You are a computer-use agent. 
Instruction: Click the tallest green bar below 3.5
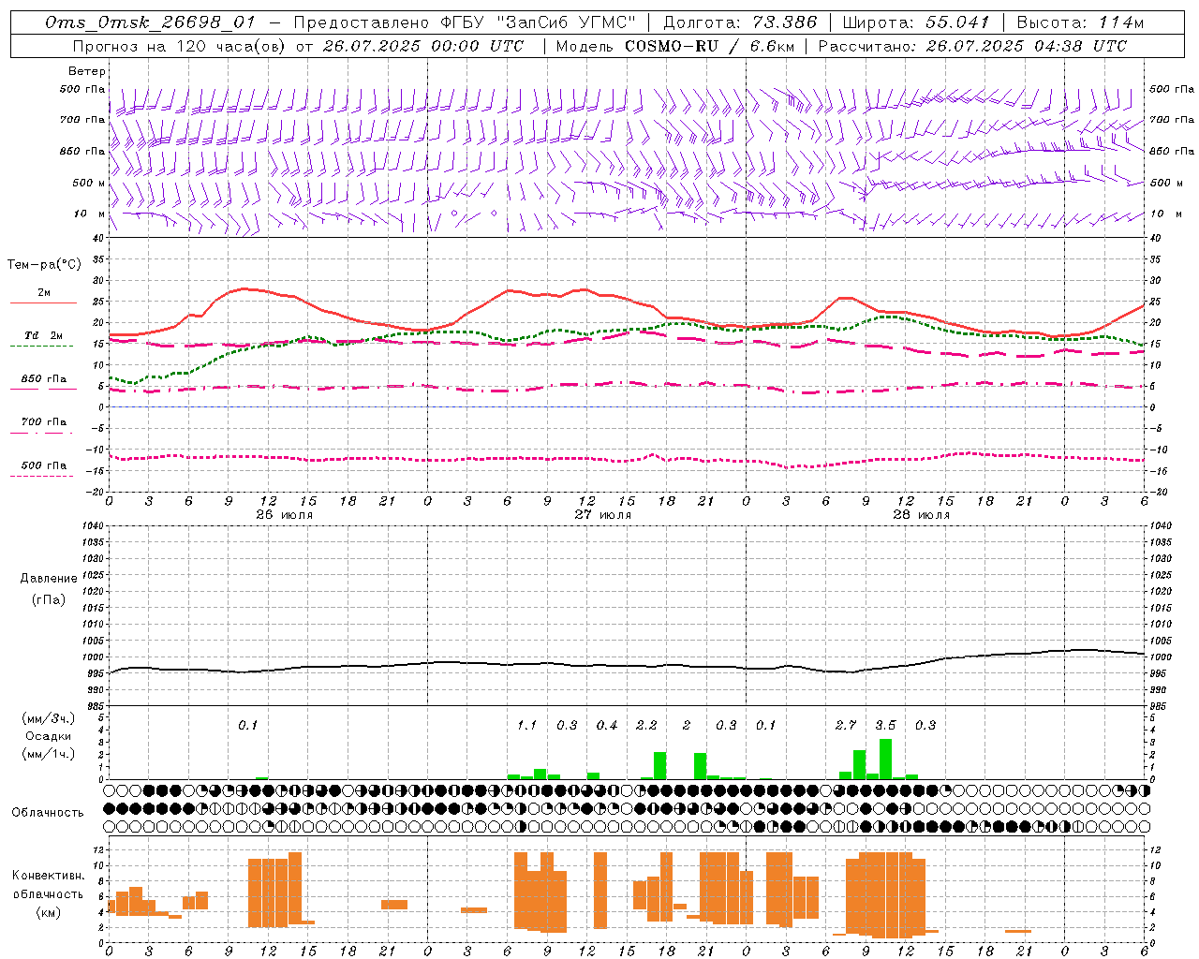885,759
